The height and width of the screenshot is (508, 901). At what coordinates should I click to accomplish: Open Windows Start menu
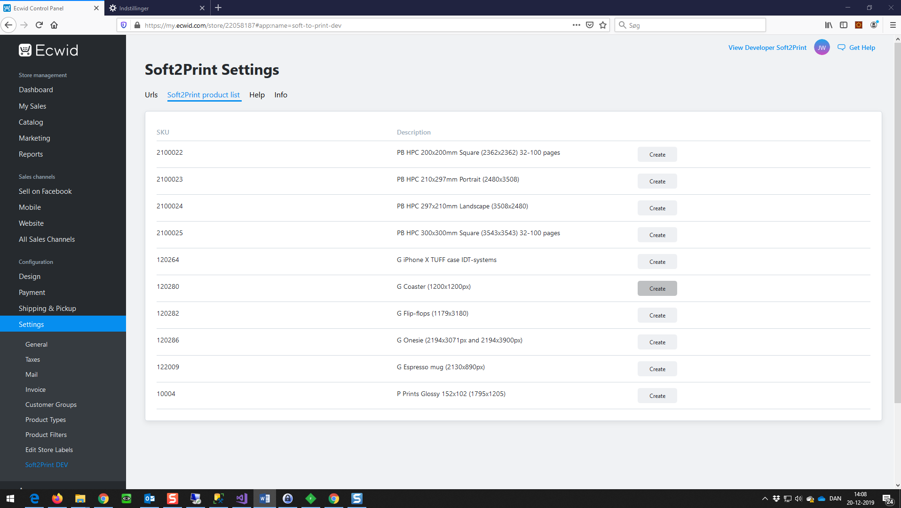pos(10,499)
